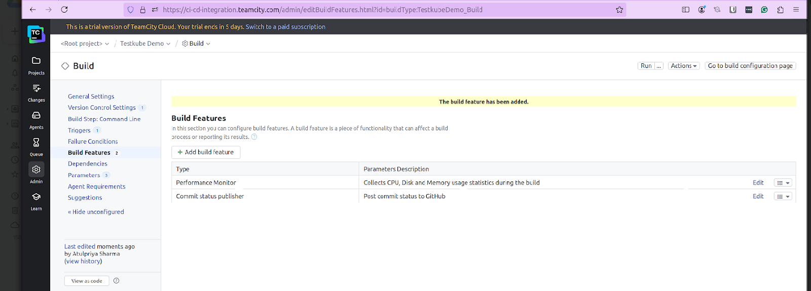Open the Grammarly extension icon
Image resolution: width=811 pixels, height=291 pixels.
[x=764, y=10]
